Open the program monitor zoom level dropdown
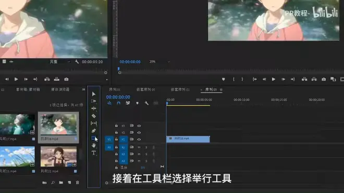 click(x=159, y=62)
